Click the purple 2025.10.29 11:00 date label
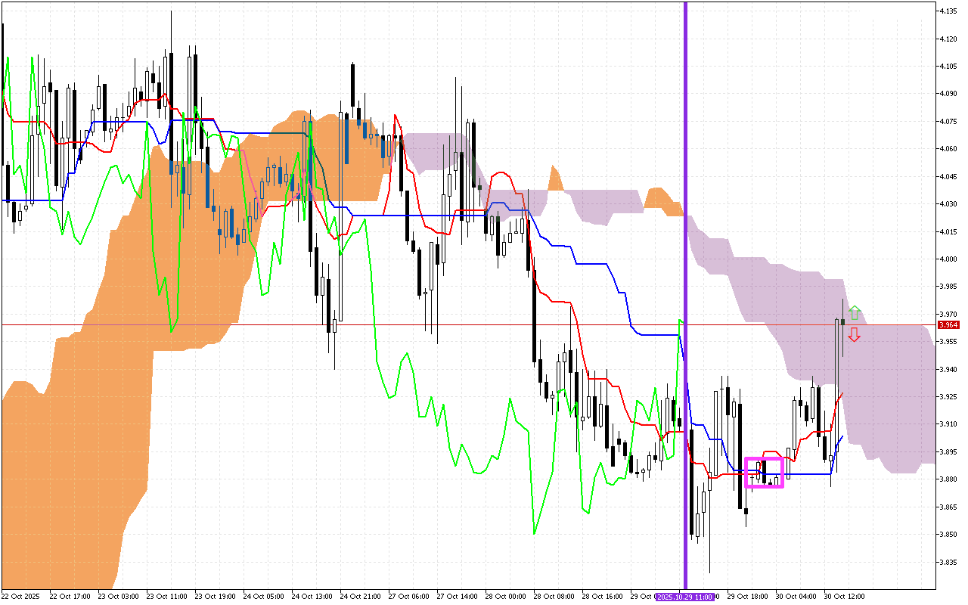This screenshot has height=605, width=968. click(685, 597)
